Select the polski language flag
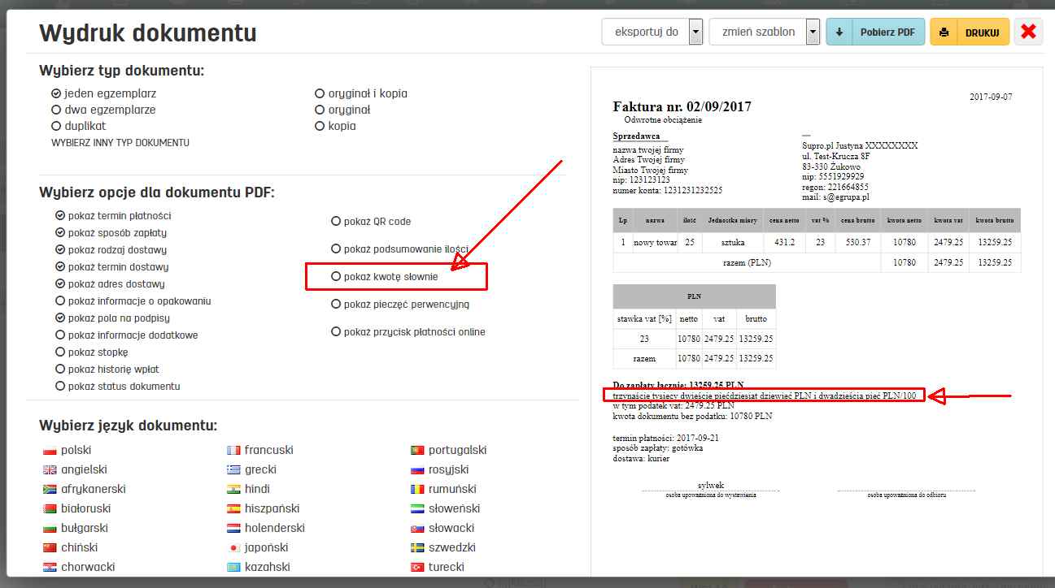 [x=48, y=449]
